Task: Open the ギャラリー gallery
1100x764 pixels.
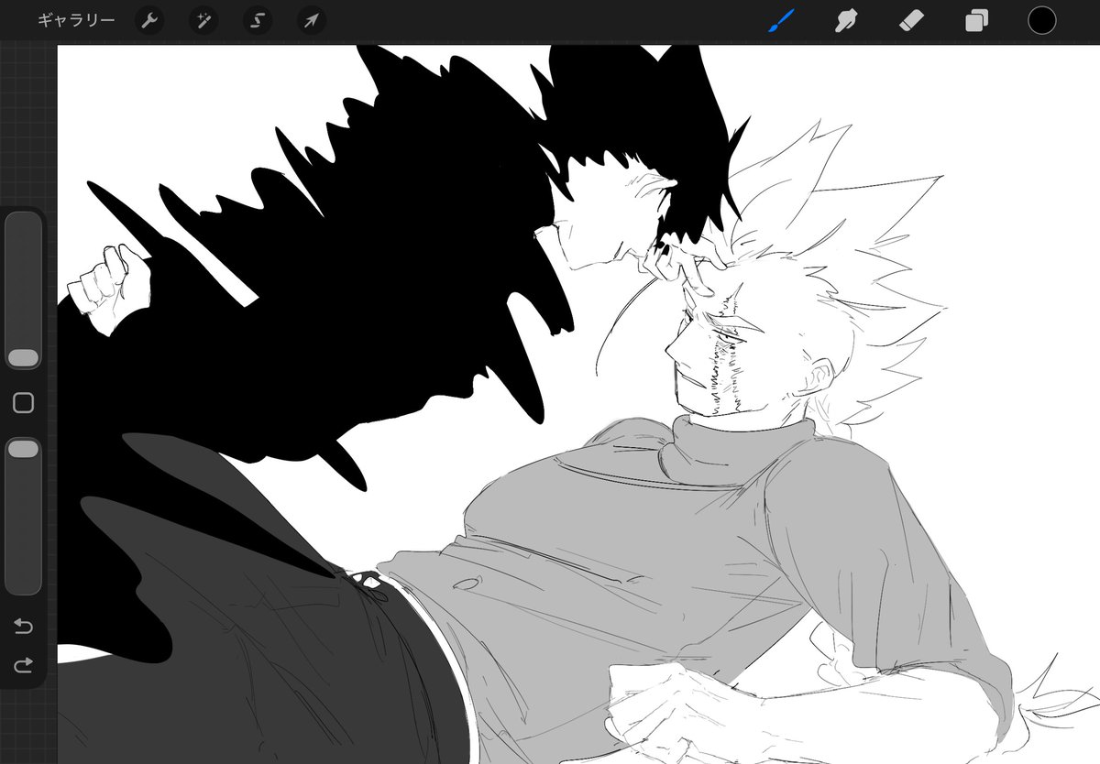Action: pos(76,20)
